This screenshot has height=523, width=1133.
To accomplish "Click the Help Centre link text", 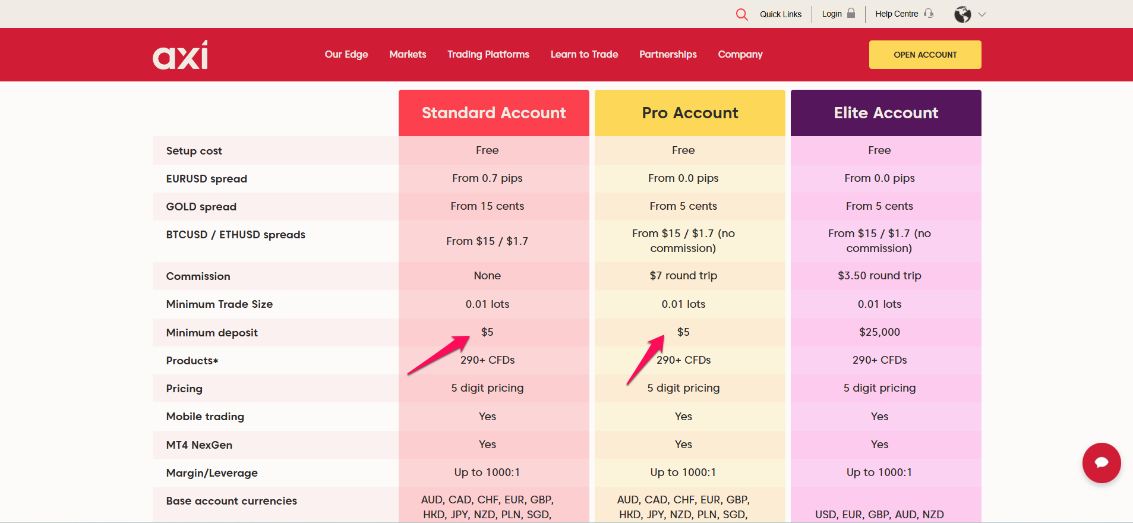I will (896, 14).
